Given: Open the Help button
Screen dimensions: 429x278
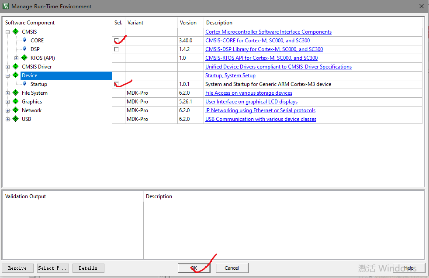Looking at the screenshot, I should 409,268.
